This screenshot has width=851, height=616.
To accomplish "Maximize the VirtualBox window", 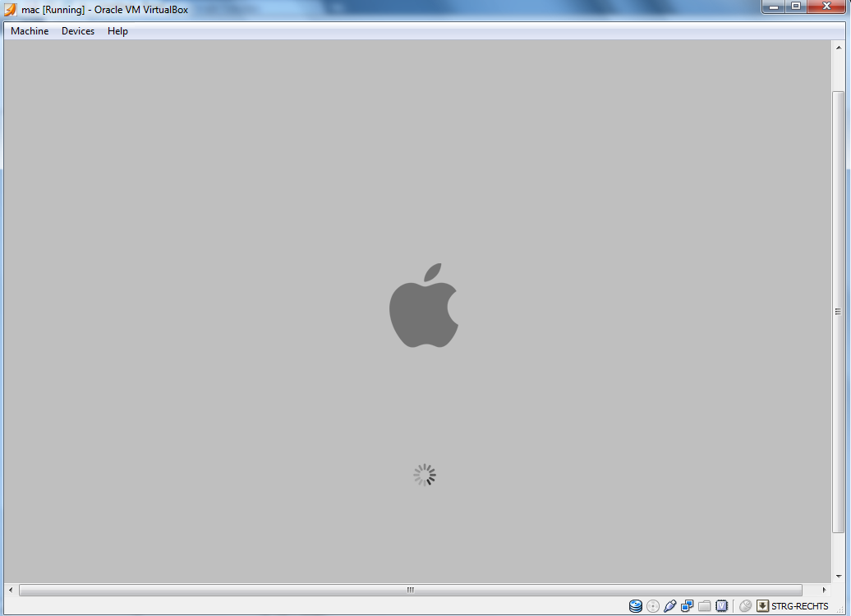I will coord(796,7).
